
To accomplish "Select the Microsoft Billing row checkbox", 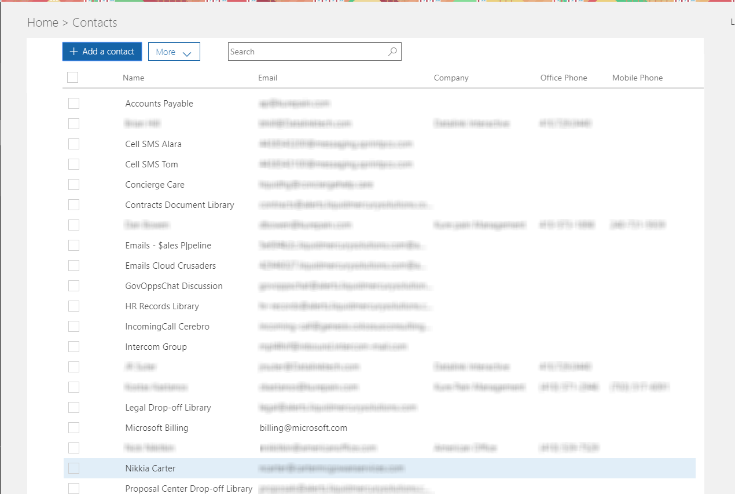I will click(x=73, y=428).
